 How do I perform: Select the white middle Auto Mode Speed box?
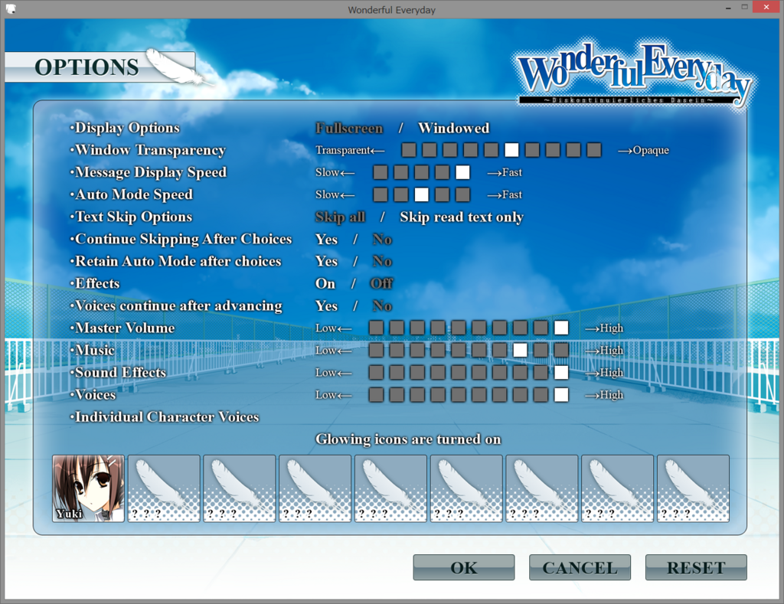422,194
